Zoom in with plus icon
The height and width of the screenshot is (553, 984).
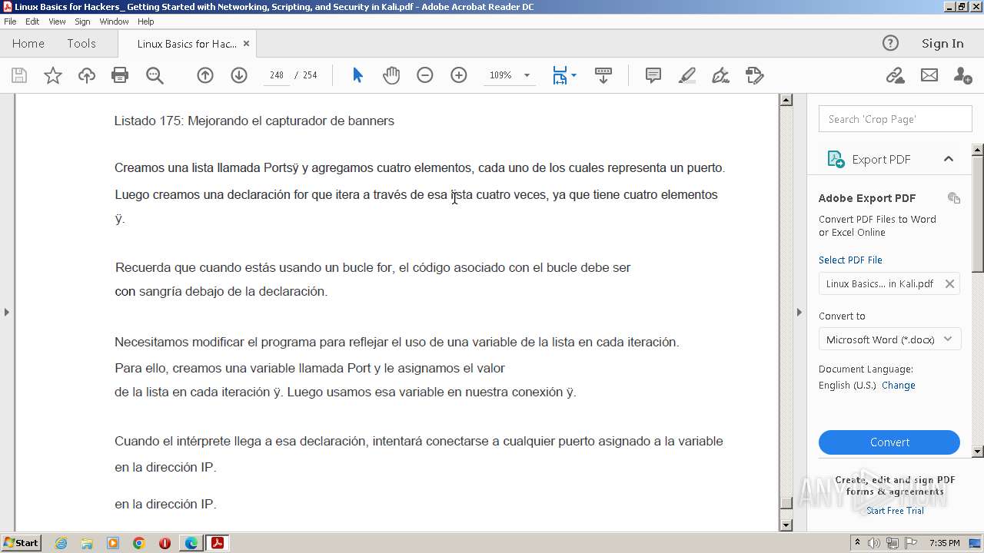coord(459,75)
